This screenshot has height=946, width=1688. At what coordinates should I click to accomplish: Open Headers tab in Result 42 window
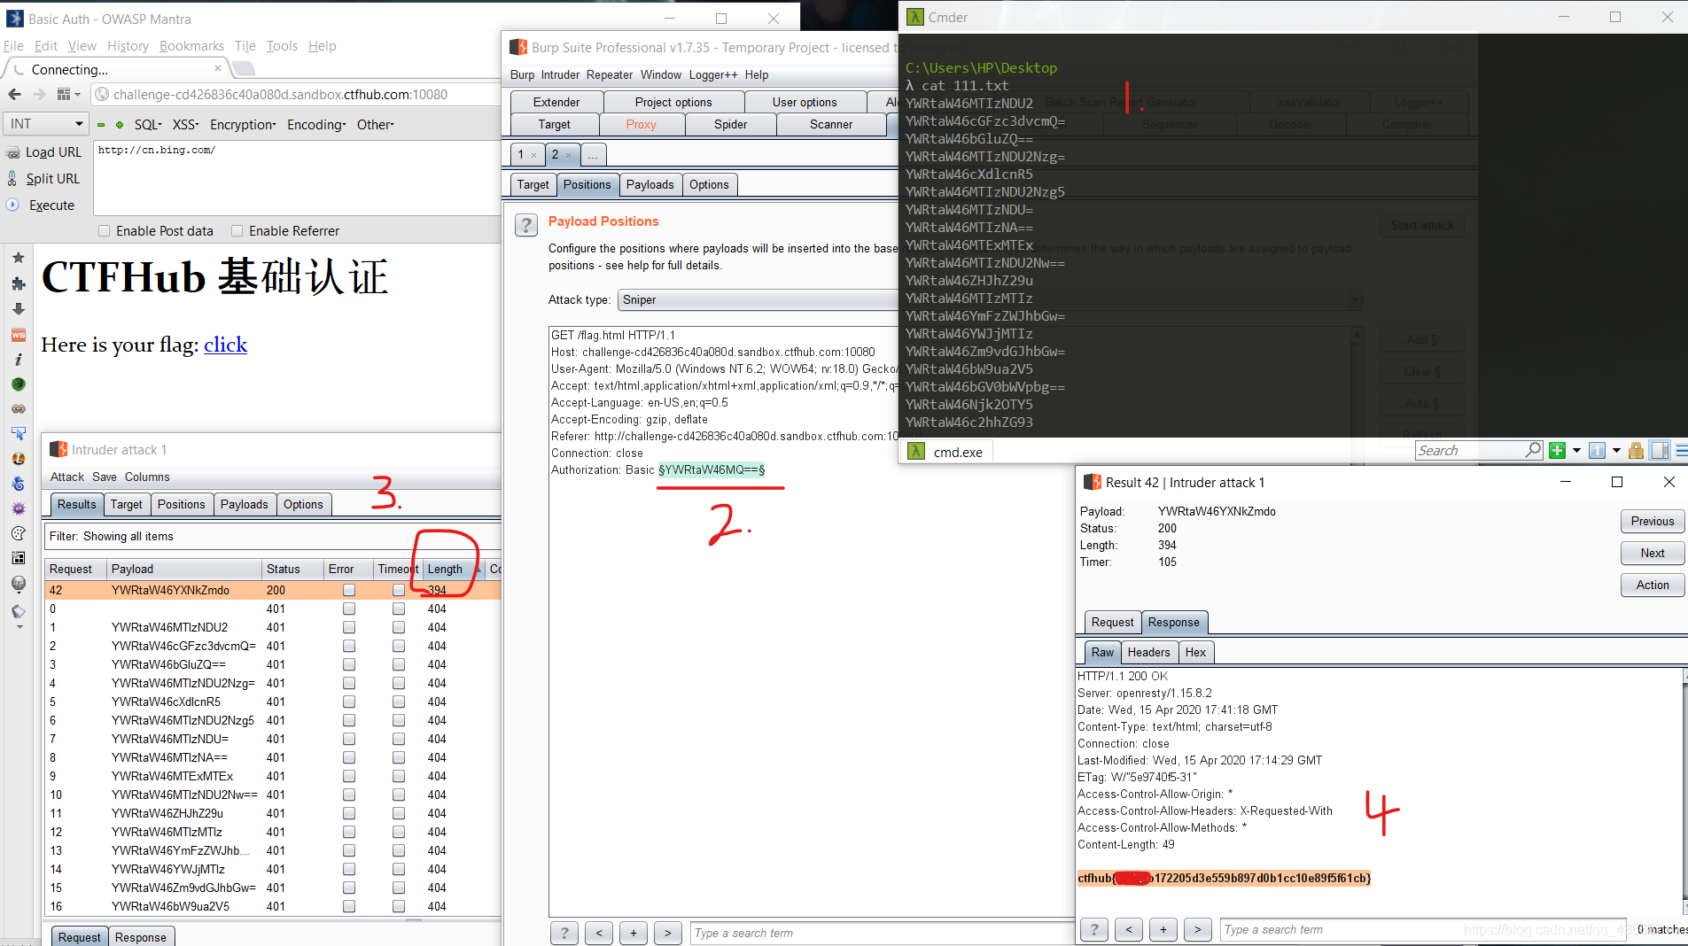(1148, 652)
